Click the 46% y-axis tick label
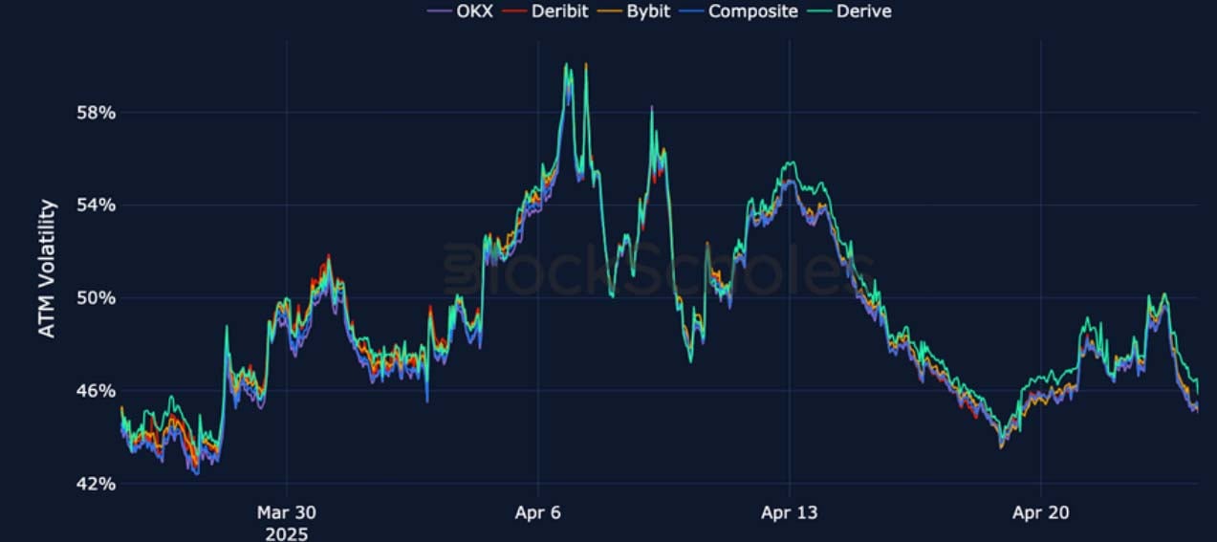The width and height of the screenshot is (1217, 542). coord(96,391)
